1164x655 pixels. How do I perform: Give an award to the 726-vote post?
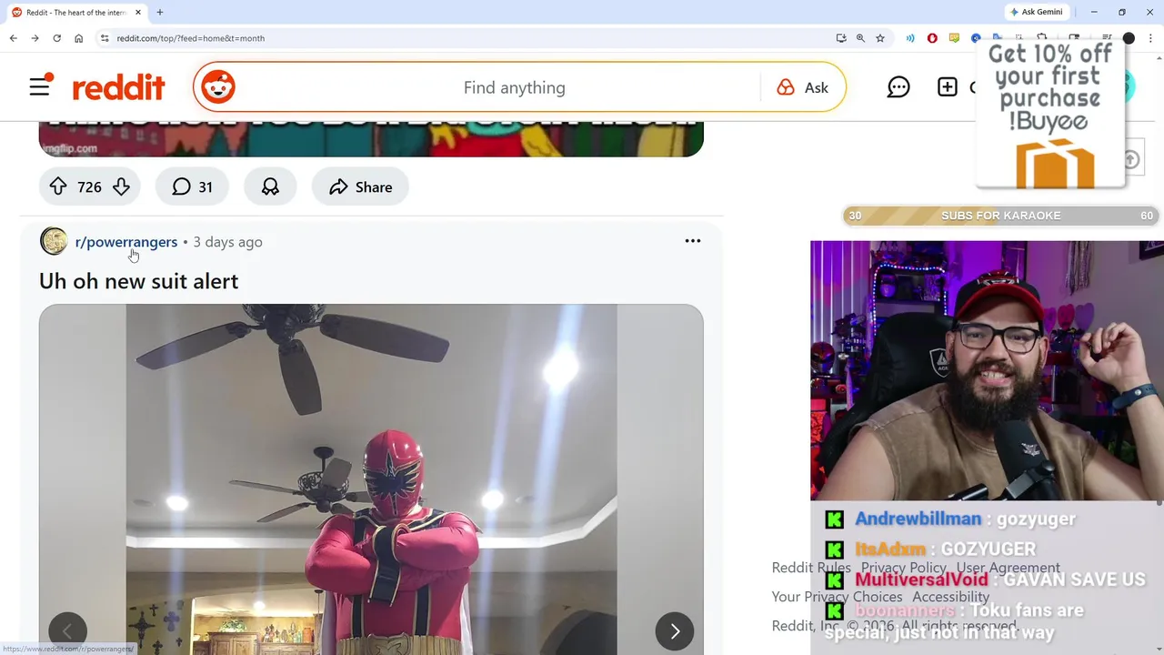point(270,186)
